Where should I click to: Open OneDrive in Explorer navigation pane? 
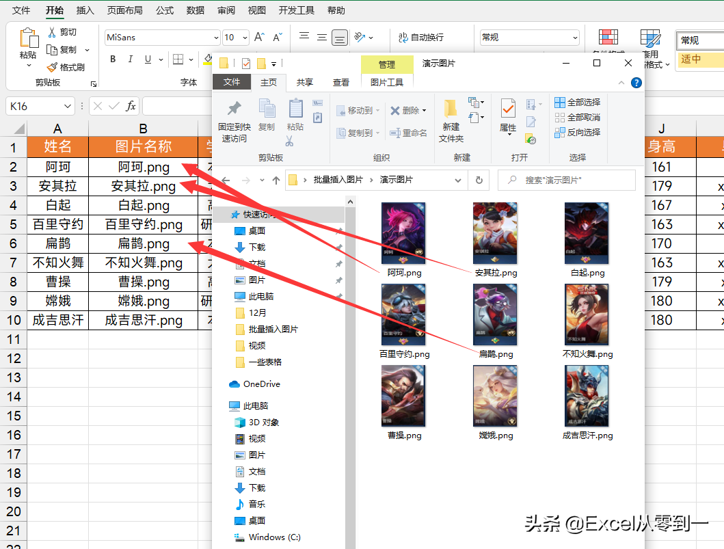coord(254,384)
